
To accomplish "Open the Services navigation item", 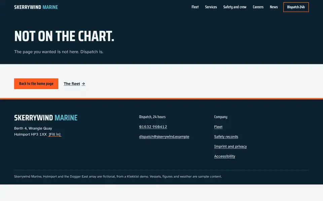I will pos(211,7).
